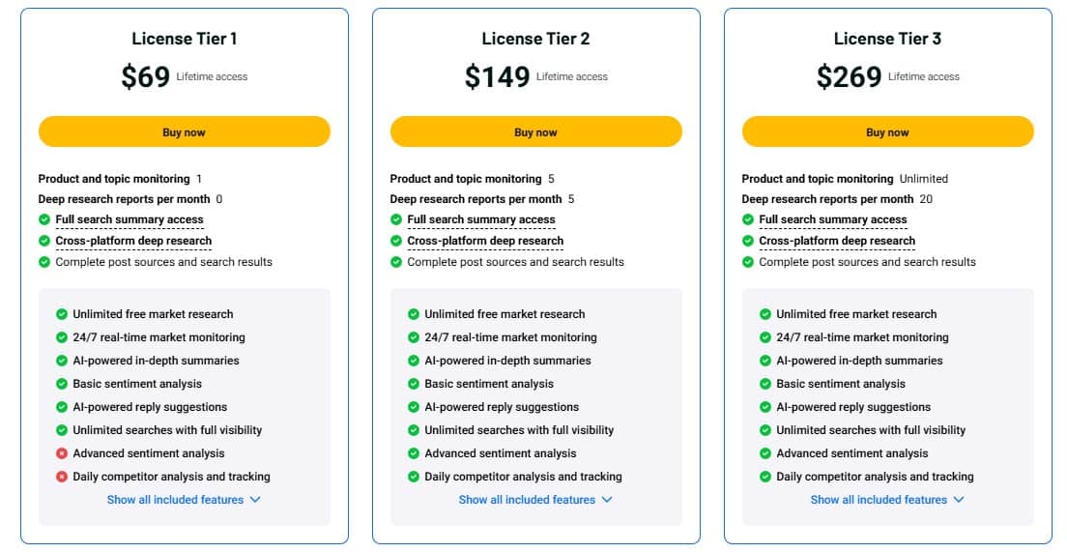Screen dimensions: 1067x552
Task: Click green check beside Tier 2 Advanced sentiment analysis
Action: pos(414,453)
